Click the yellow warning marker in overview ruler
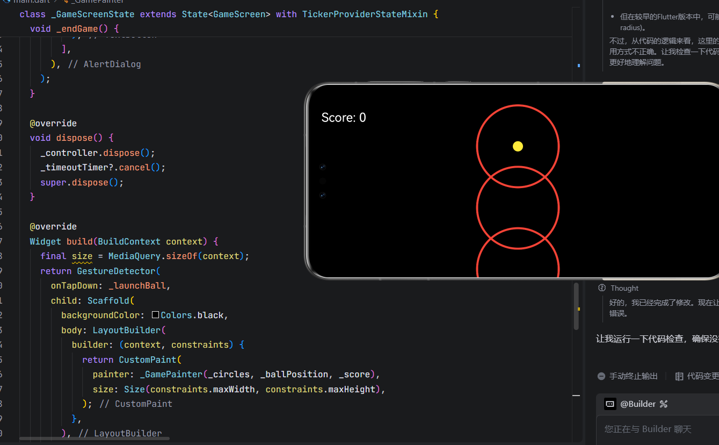 pyautogui.click(x=578, y=309)
